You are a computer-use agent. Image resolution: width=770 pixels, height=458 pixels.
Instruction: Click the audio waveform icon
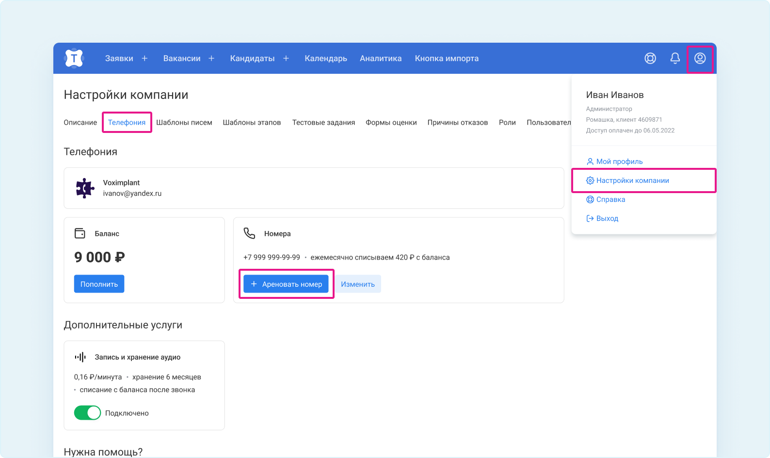click(80, 357)
